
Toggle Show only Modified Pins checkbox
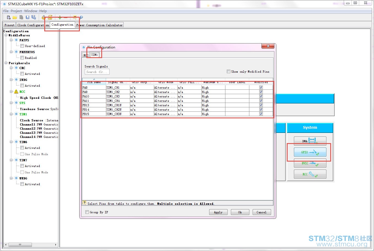tap(228, 72)
